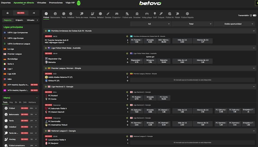Click the betovo logo
Image resolution: width=258 pixels, height=147 pixels.
click(150, 3)
